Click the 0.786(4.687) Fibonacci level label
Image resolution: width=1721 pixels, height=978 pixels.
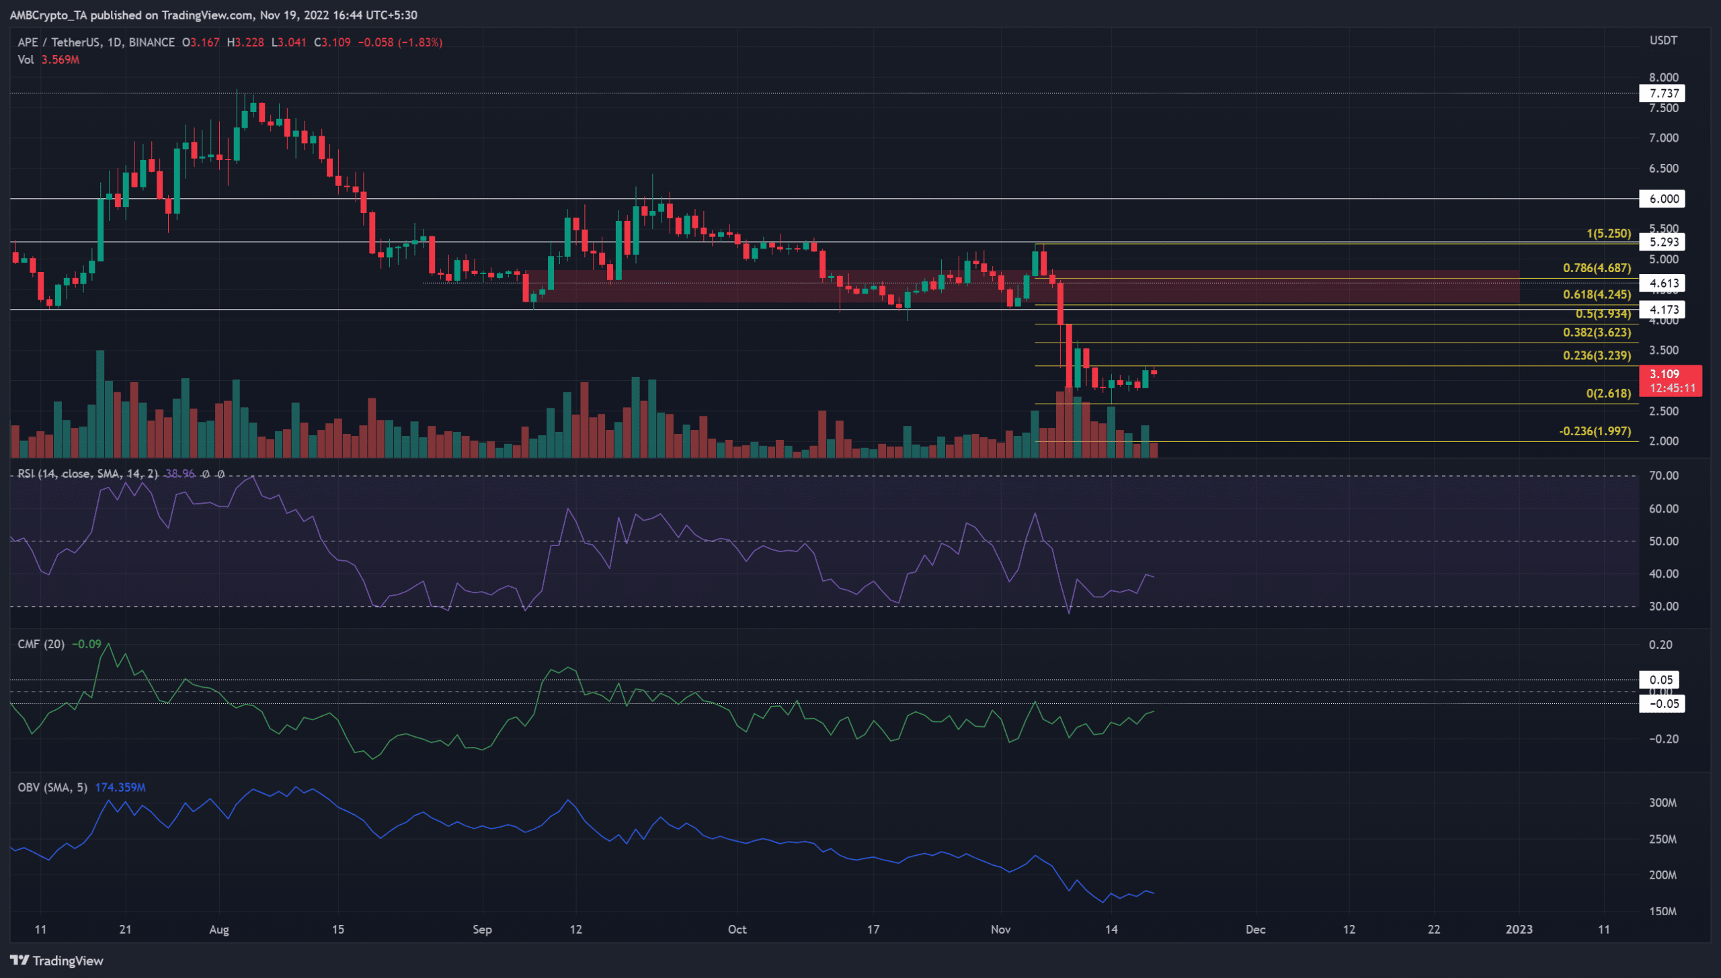pyautogui.click(x=1597, y=268)
